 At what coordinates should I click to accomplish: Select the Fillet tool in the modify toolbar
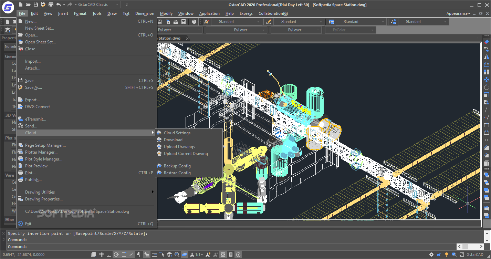(x=487, y=155)
